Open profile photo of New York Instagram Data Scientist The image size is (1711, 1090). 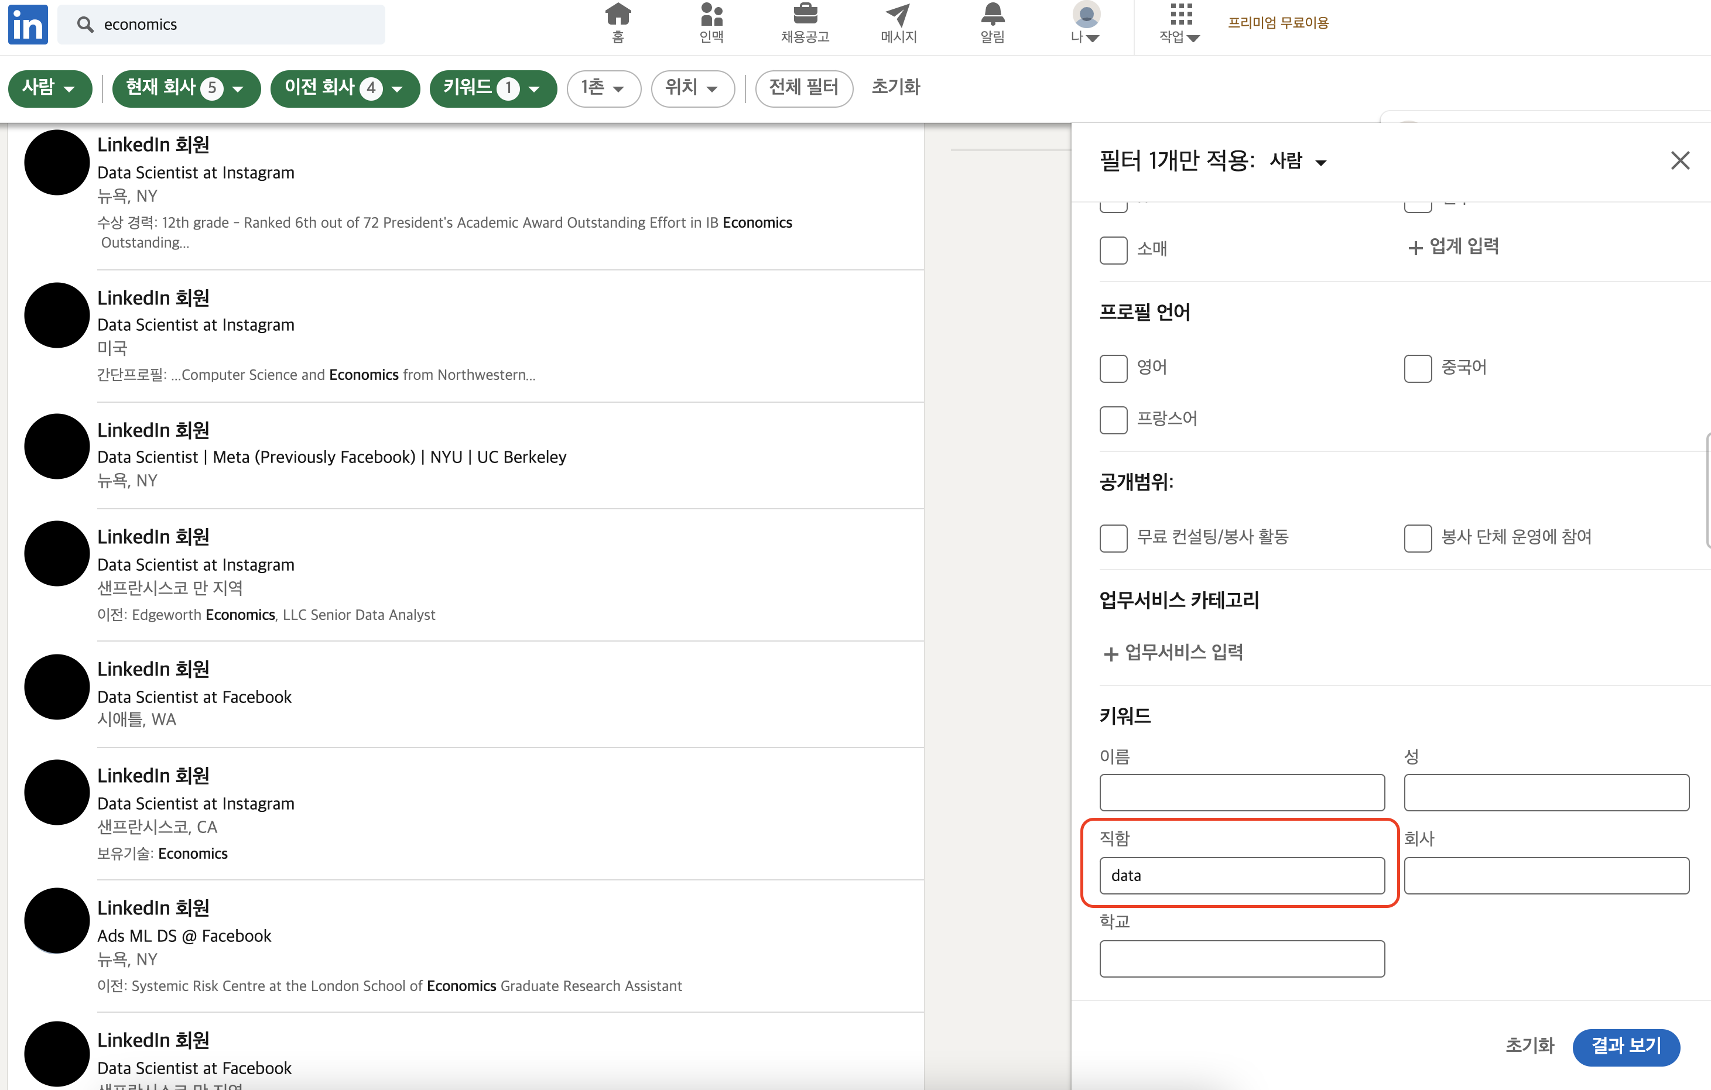coord(57,162)
